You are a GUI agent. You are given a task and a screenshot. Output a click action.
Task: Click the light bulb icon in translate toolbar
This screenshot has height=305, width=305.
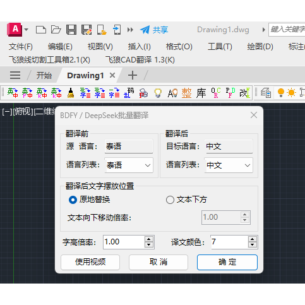point(158,93)
